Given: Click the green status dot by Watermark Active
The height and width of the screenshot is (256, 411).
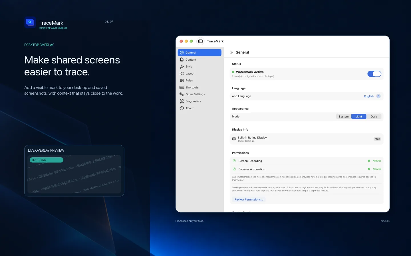Looking at the screenshot, I should click(233, 72).
